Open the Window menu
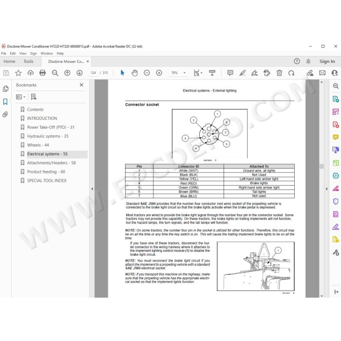 (47, 53)
